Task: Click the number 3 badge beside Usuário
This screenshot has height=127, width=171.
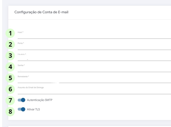Action: click(x=10, y=56)
